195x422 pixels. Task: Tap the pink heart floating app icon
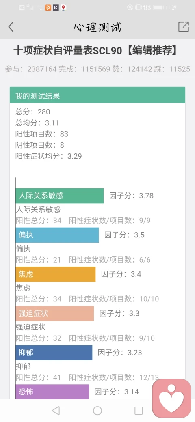171,398
